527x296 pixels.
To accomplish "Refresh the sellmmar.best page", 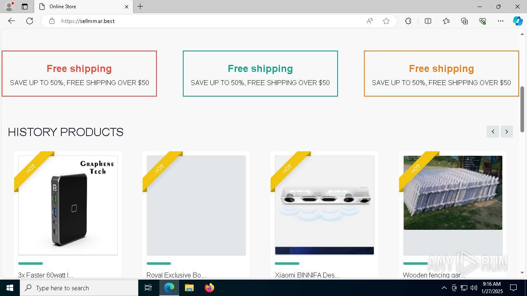I will pyautogui.click(x=30, y=21).
